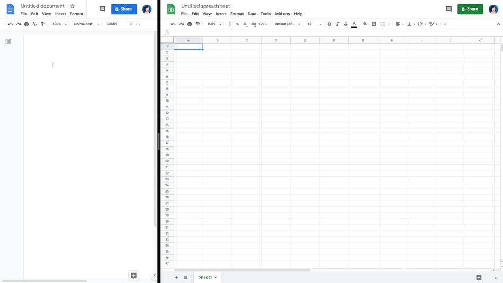Open the borders menu
This screenshot has height=283, width=503.
pos(374,24)
